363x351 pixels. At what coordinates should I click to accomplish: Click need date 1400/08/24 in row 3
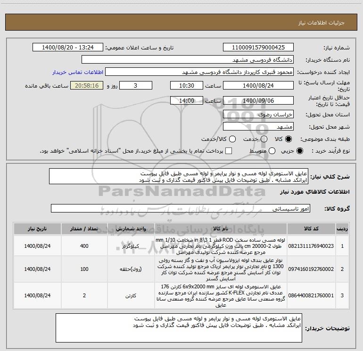coord(37,295)
